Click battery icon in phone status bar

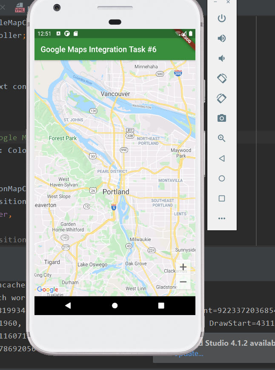point(191,33)
